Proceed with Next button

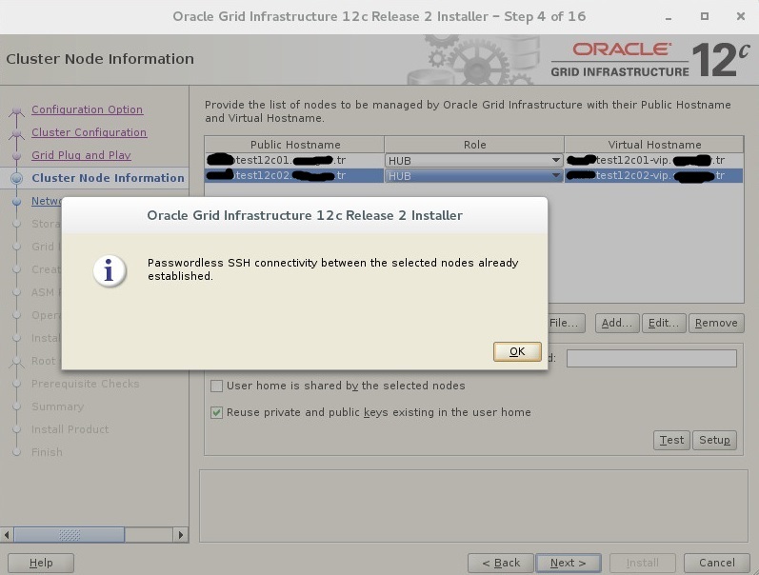[x=569, y=563]
